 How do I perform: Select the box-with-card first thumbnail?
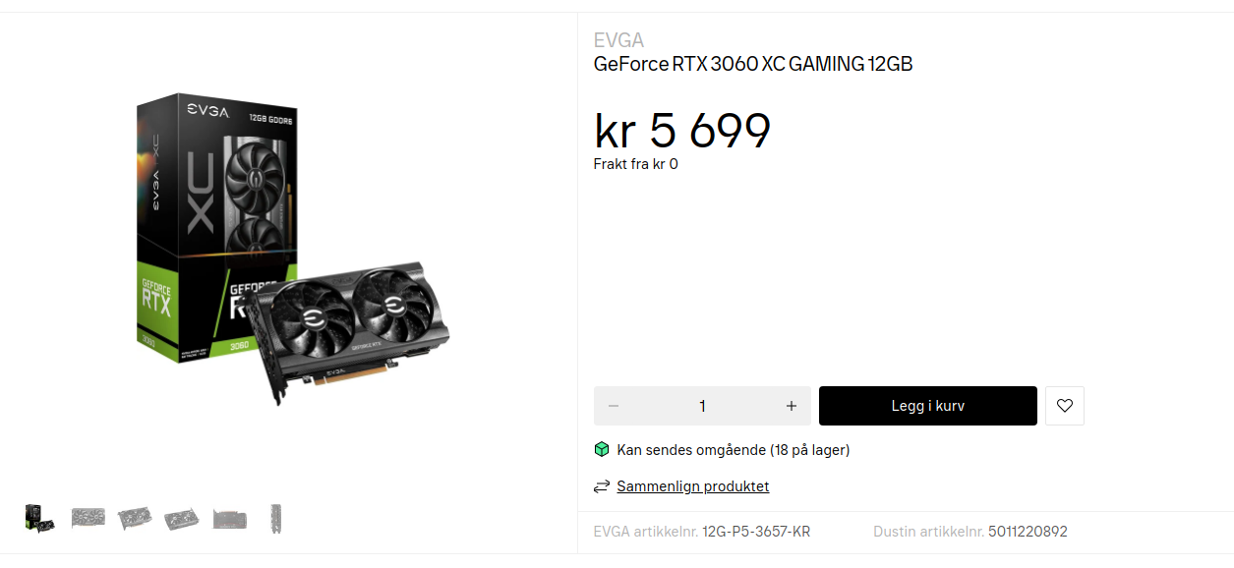click(39, 518)
